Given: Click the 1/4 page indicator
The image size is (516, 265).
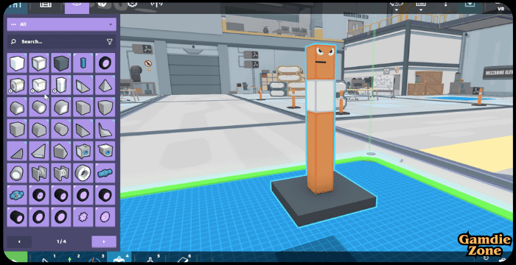Looking at the screenshot, I should pos(61,241).
